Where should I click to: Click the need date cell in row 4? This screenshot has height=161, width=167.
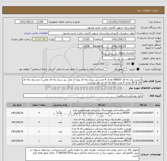click(x=17, y=141)
